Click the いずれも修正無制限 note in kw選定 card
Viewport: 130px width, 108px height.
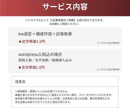pos(108,43)
